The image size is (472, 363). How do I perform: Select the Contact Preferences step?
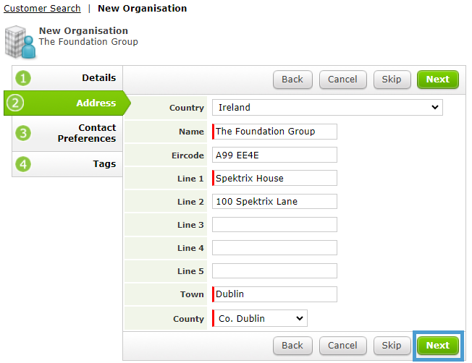tap(67, 133)
